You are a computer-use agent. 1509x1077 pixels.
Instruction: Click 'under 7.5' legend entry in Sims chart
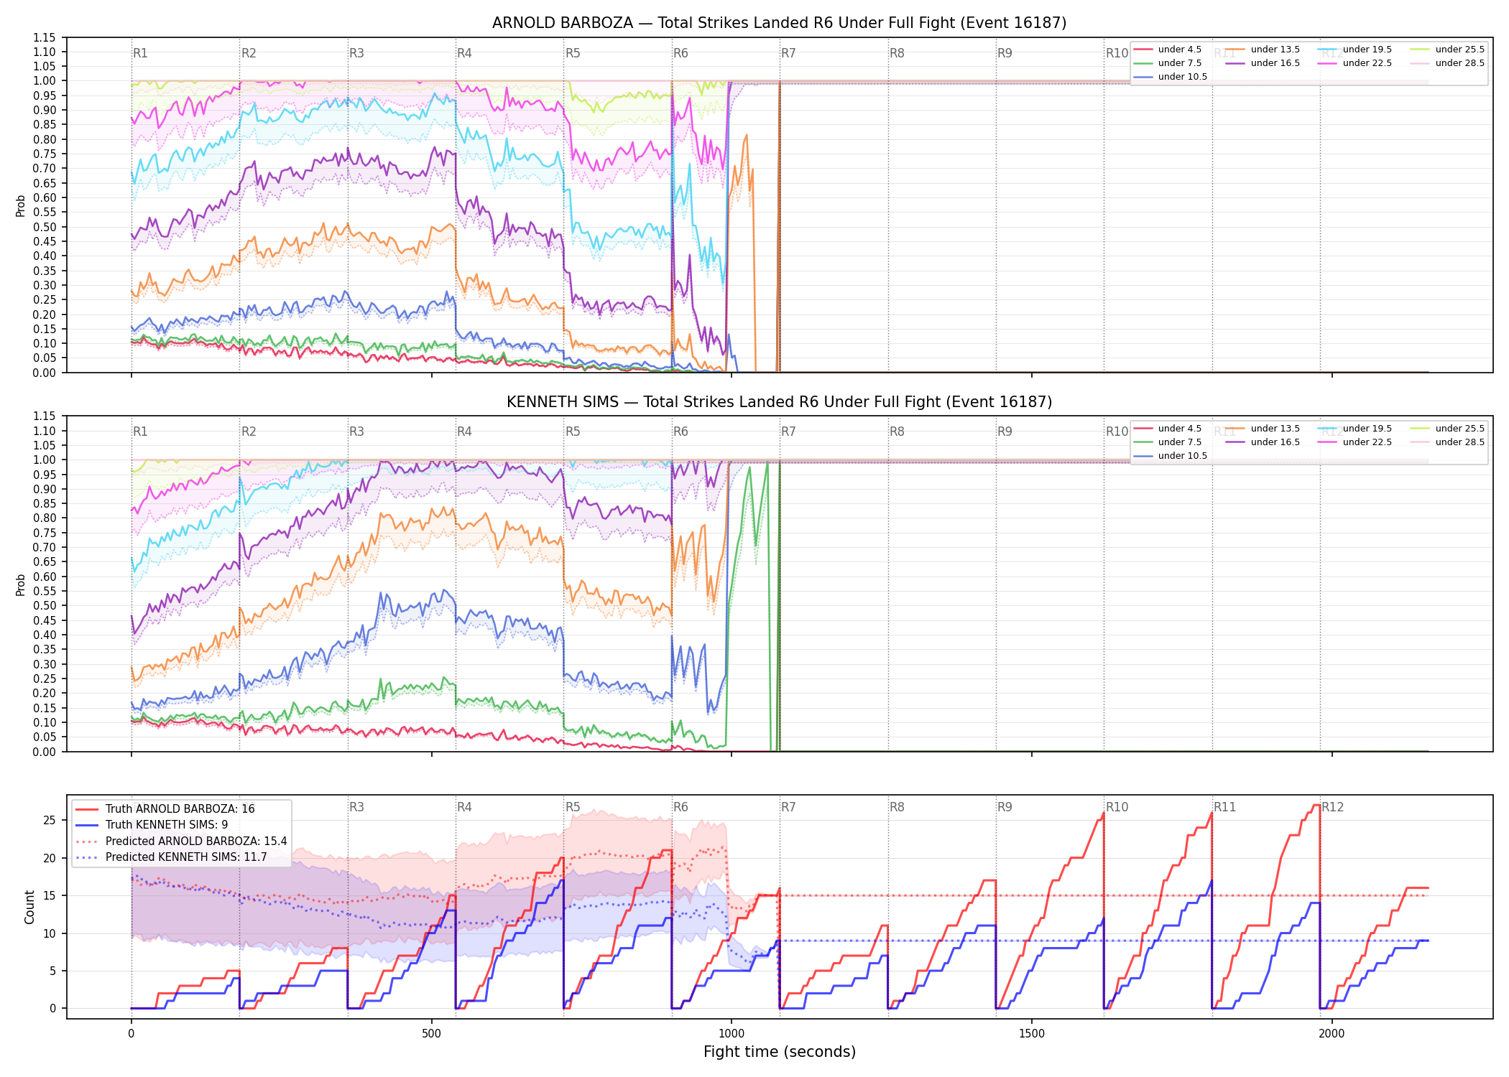(1168, 442)
